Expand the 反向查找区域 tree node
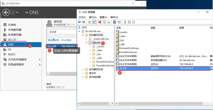Screen dimensions: 213x110 pos(83,69)
